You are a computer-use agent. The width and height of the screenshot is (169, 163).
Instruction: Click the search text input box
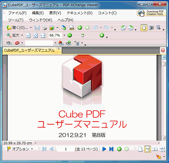(39, 43)
